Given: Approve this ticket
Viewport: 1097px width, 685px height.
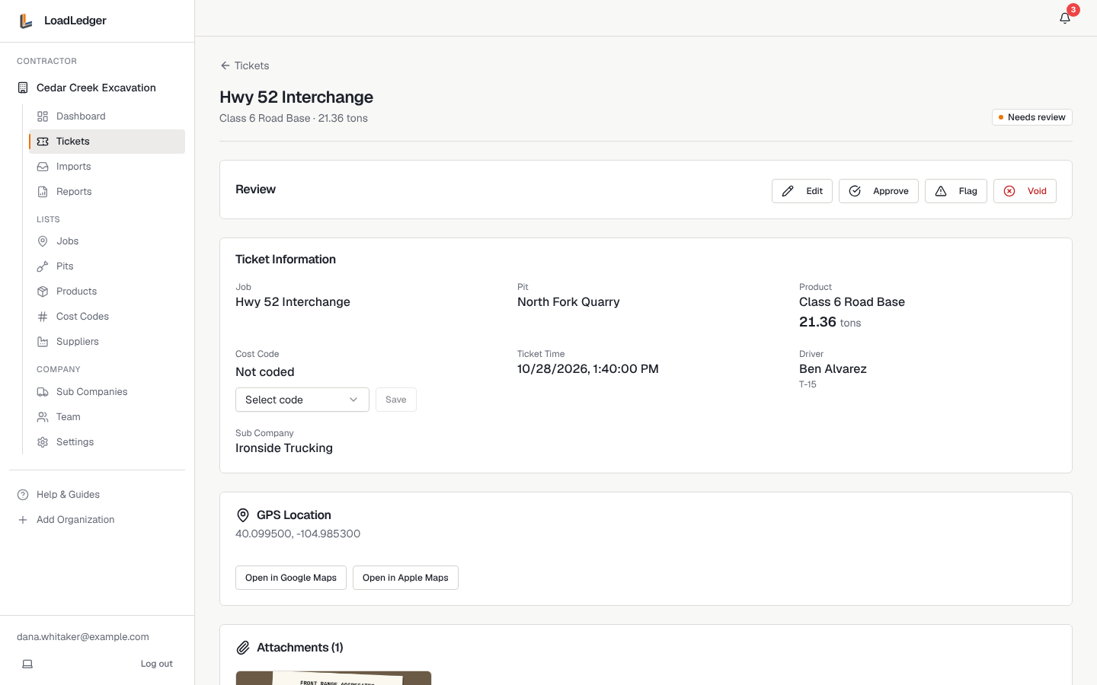Looking at the screenshot, I should (878, 191).
